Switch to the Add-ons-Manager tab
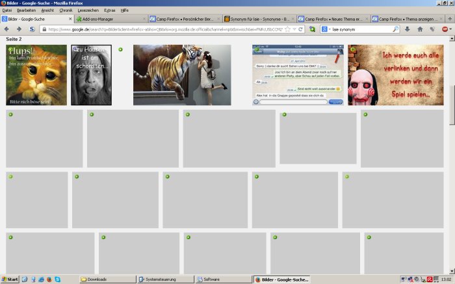455x284 pixels. coord(110,19)
